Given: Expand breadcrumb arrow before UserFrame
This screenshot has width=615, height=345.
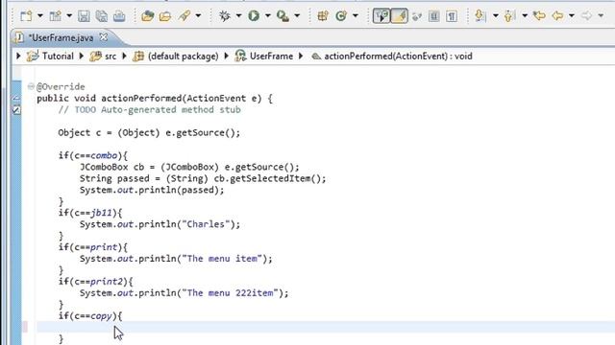Looking at the screenshot, I should point(227,56).
